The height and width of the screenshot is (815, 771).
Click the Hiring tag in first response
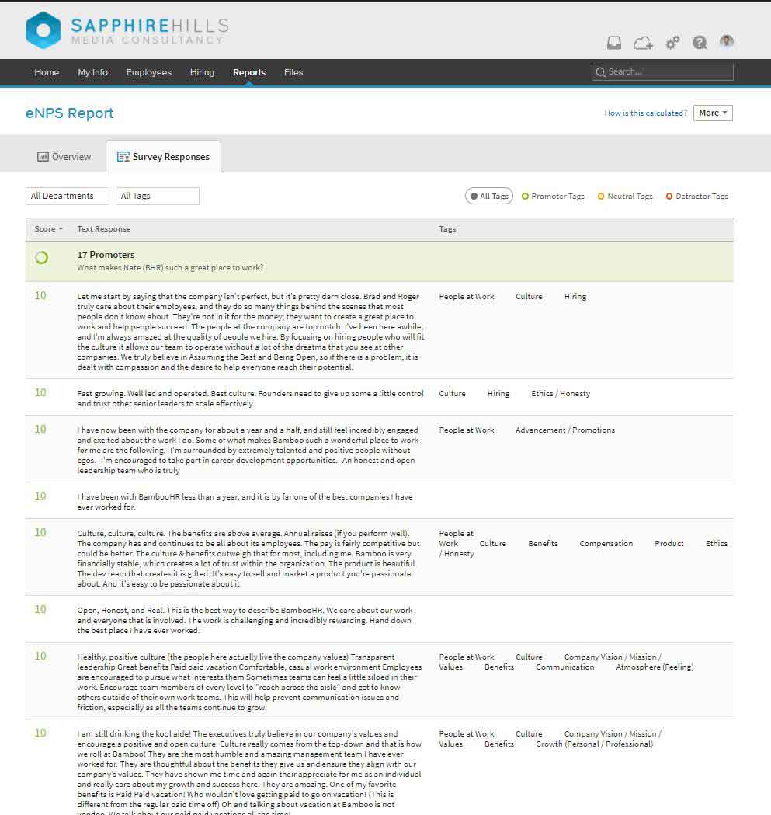(575, 296)
